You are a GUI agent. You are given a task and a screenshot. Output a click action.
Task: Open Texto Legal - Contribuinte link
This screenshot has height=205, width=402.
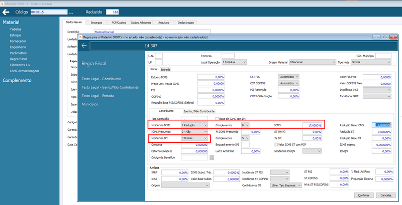coord(102,79)
